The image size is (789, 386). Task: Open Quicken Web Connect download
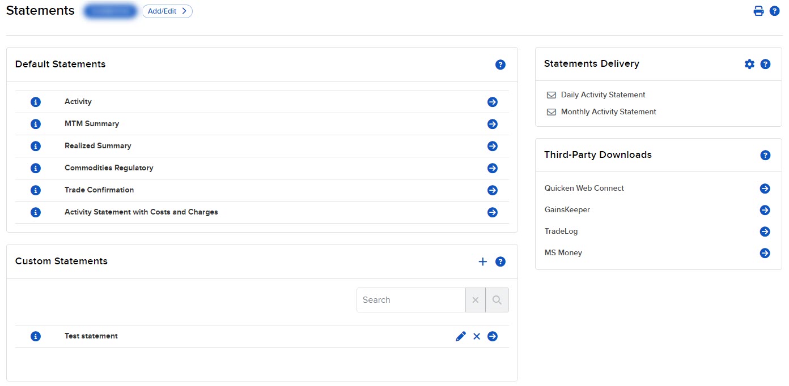765,188
